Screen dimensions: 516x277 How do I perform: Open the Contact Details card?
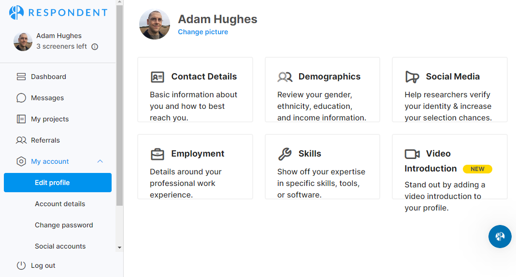pyautogui.click(x=195, y=90)
